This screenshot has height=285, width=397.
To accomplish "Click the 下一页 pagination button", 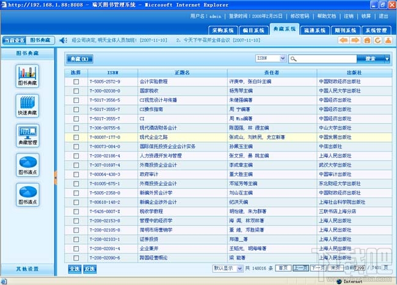I will click(318, 268).
